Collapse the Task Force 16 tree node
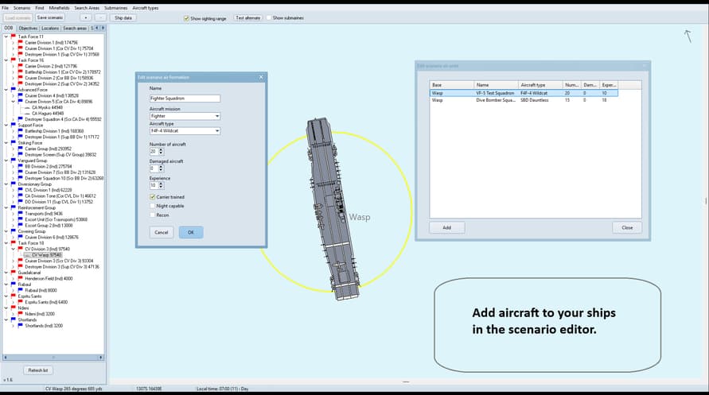Viewport: 709px width, 395px height. point(6,60)
